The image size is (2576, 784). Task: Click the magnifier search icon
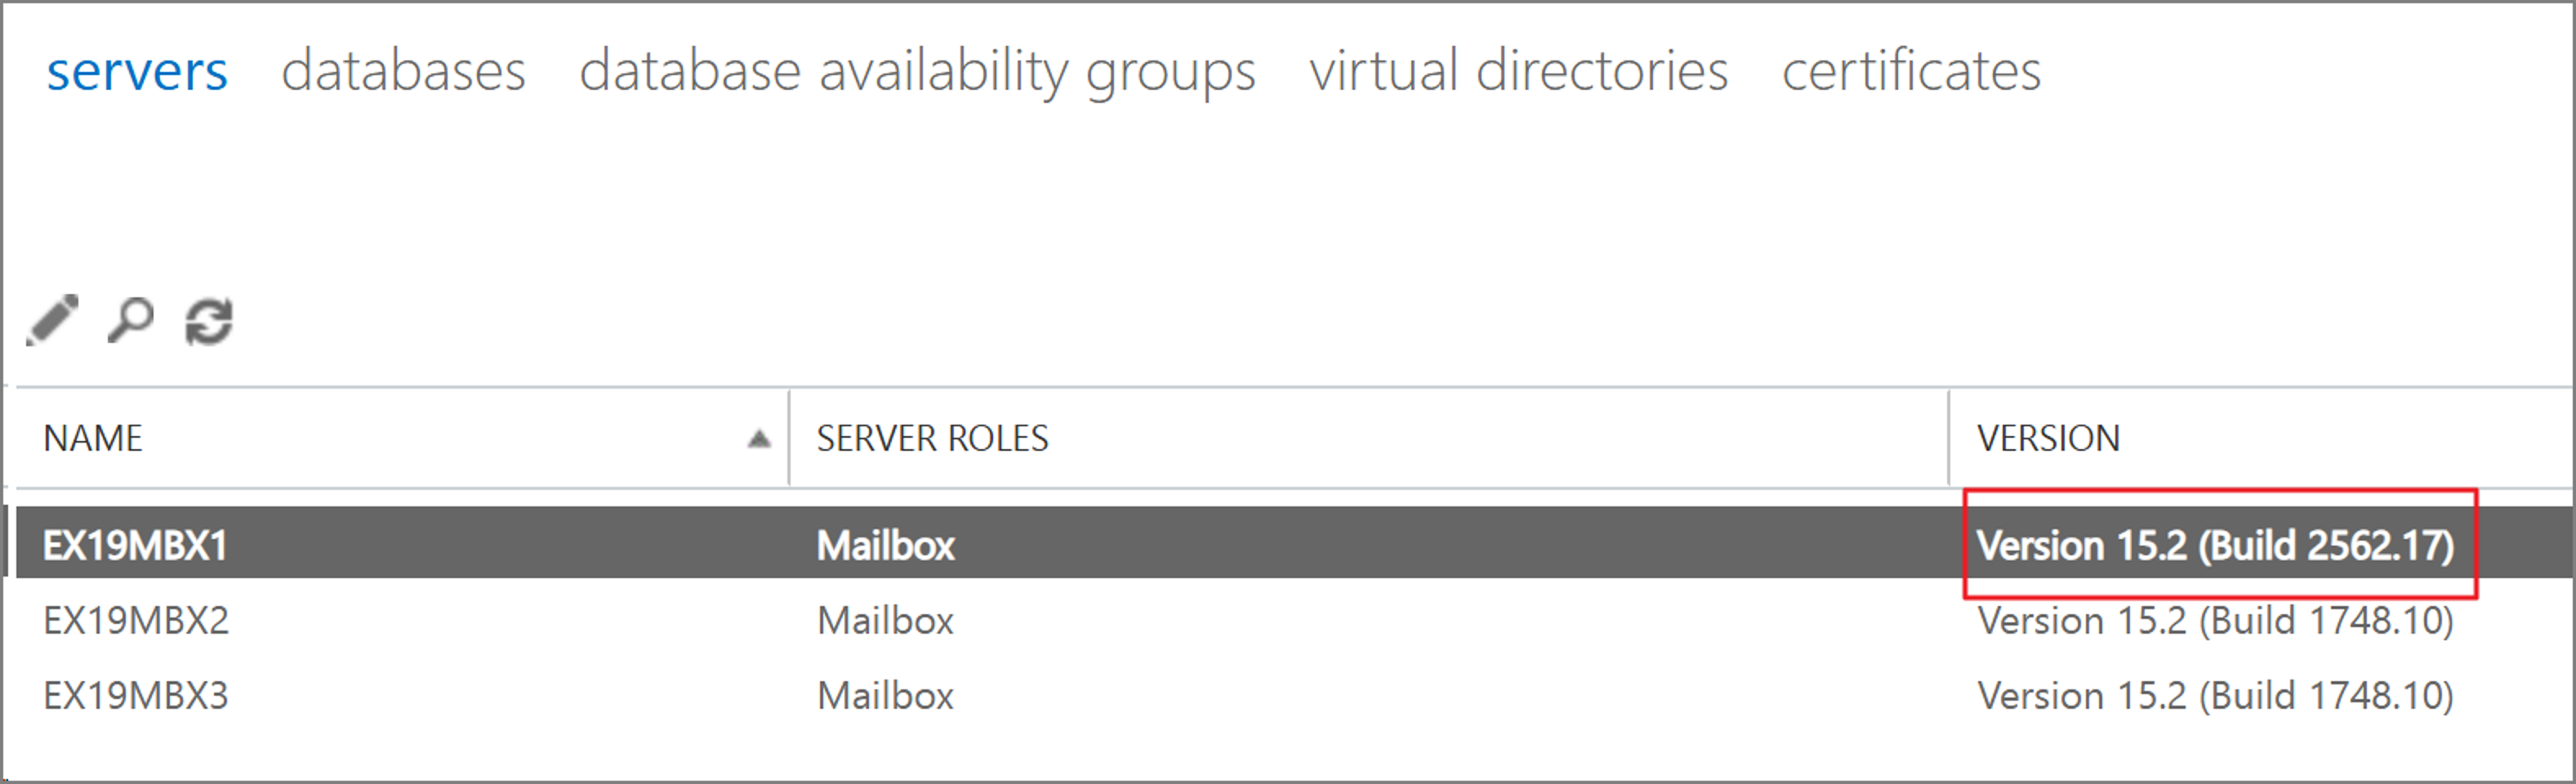tap(131, 321)
